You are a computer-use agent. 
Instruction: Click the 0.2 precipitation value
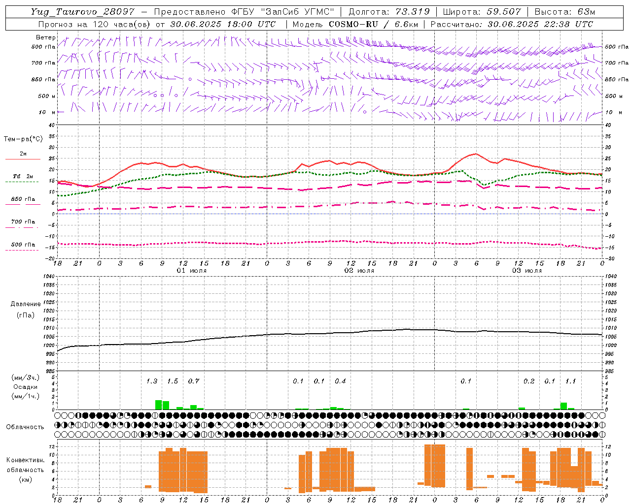pyautogui.click(x=529, y=381)
